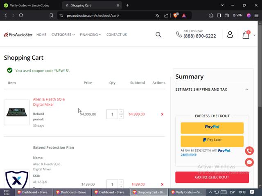This screenshot has height=196, width=262.
Task: Open a new tab with plus button
Action: [127, 5]
